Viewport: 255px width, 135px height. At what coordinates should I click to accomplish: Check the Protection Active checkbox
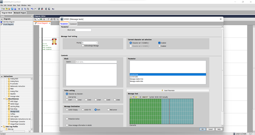67,119
